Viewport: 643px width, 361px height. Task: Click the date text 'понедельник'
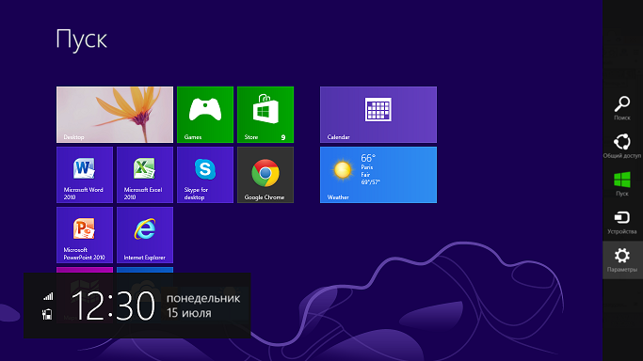click(x=203, y=298)
